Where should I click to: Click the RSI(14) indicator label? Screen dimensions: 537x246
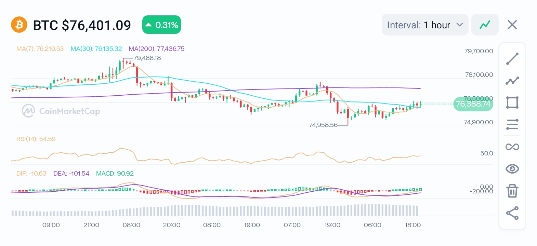tap(36, 139)
